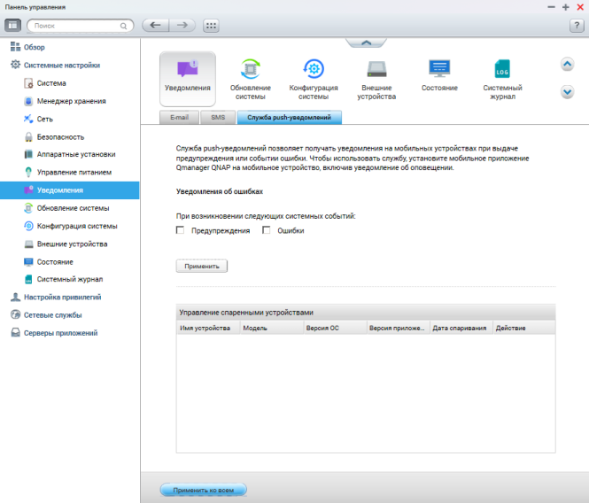Sort by Версия ОС column header
Image resolution: width=589 pixels, height=503 pixels.
[335, 328]
